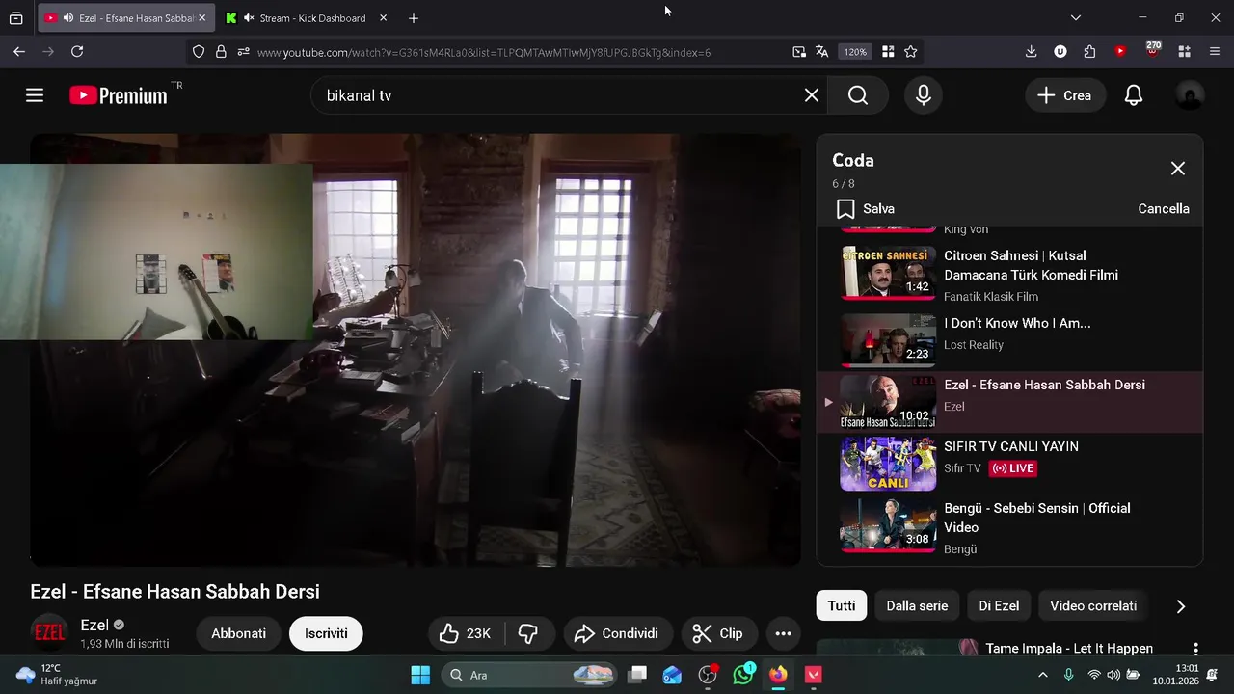This screenshot has width=1234, height=694.
Task: Show hidden tray icons chevron
Action: point(1042,675)
